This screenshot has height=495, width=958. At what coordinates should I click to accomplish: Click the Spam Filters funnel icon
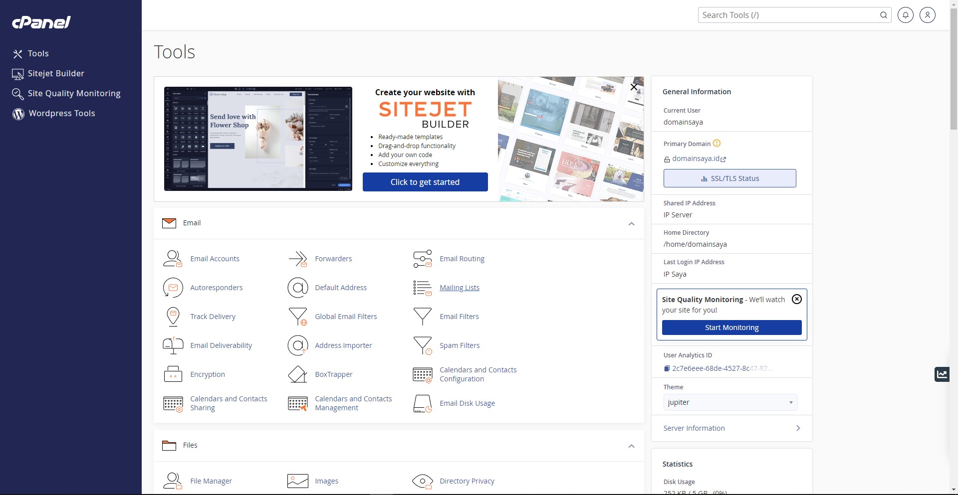click(423, 345)
